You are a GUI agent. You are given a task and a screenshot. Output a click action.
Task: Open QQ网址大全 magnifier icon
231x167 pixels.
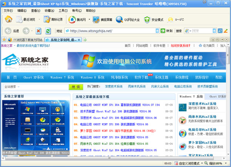pos(119,20)
